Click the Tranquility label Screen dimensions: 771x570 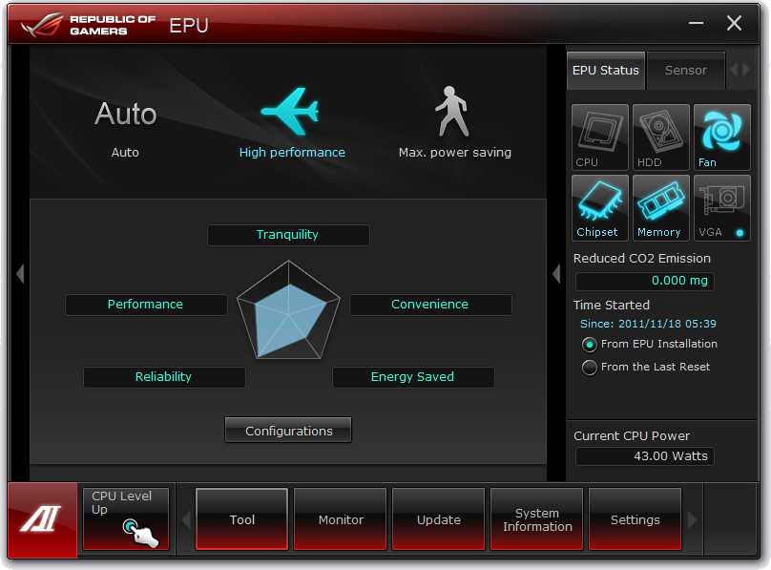pos(288,235)
